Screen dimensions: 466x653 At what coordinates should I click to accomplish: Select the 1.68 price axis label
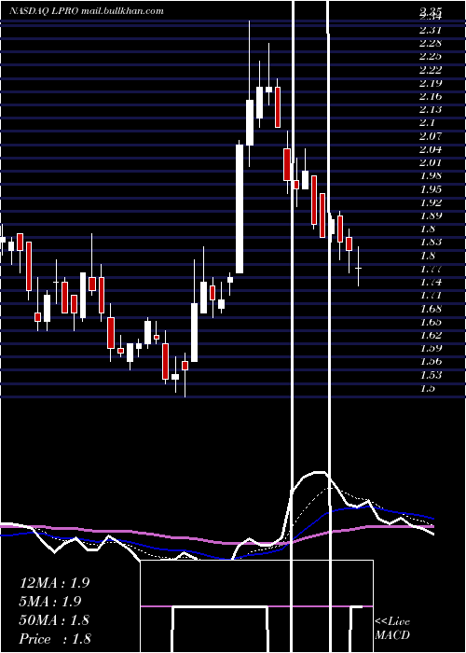431,309
